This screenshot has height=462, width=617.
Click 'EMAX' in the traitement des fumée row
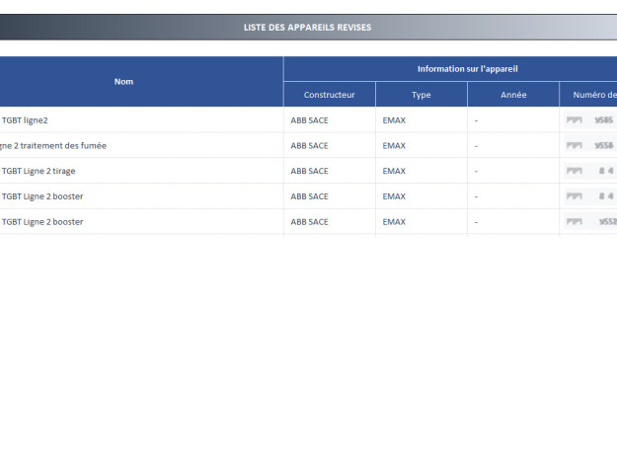394,145
